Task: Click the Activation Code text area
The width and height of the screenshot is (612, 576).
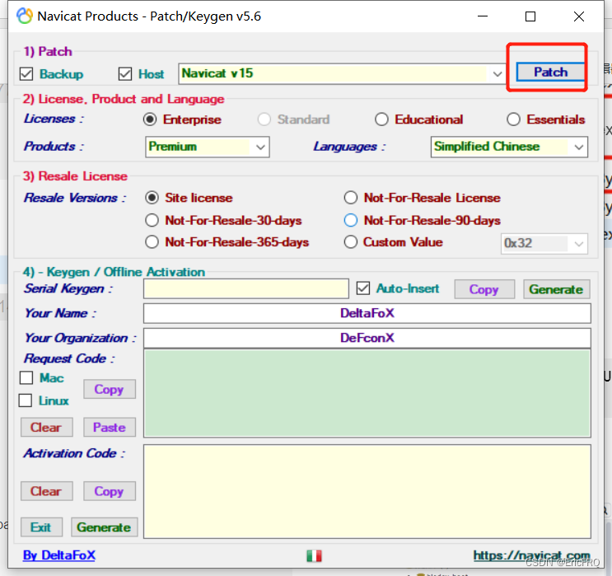Action: tap(367, 491)
